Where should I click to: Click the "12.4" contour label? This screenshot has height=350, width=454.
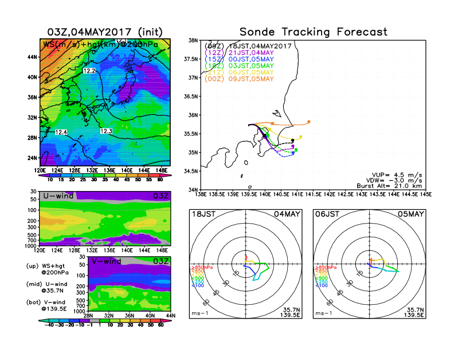(x=61, y=132)
